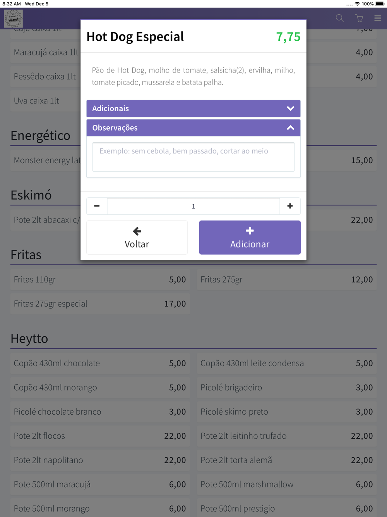Click the Observações header bar
This screenshot has width=387, height=517.
click(x=193, y=128)
